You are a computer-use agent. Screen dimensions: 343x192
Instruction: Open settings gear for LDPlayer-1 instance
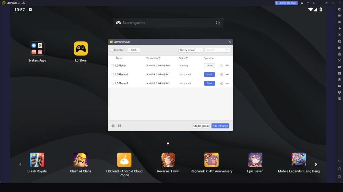pyautogui.click(x=222, y=75)
